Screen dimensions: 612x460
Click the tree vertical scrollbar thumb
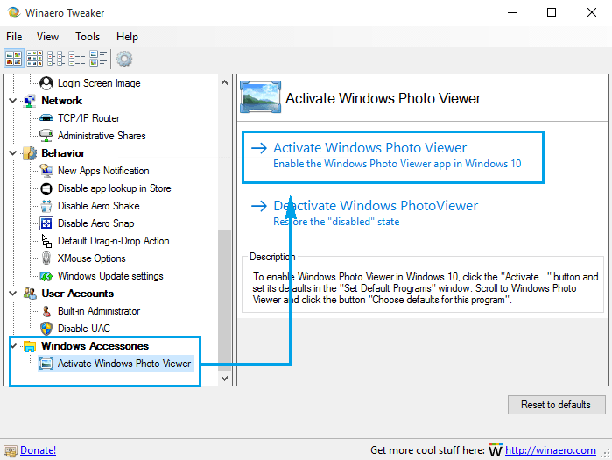click(x=224, y=300)
